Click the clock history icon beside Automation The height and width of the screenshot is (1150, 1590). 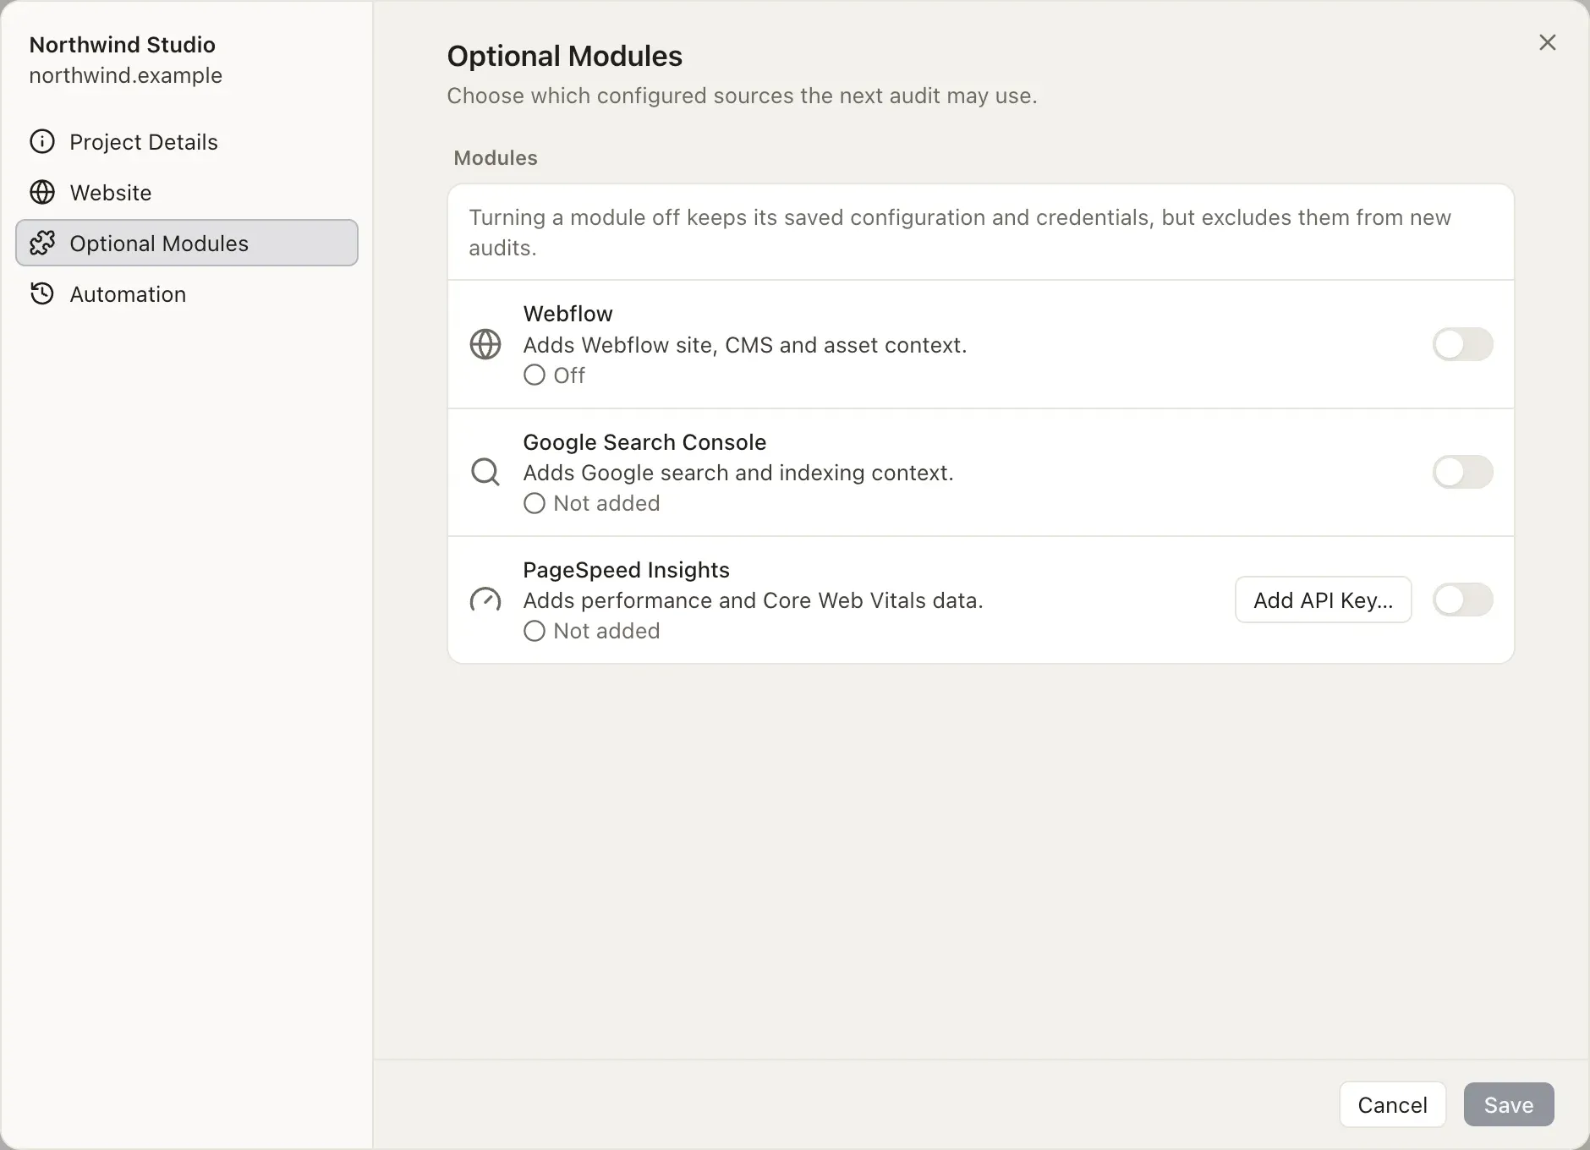point(42,293)
